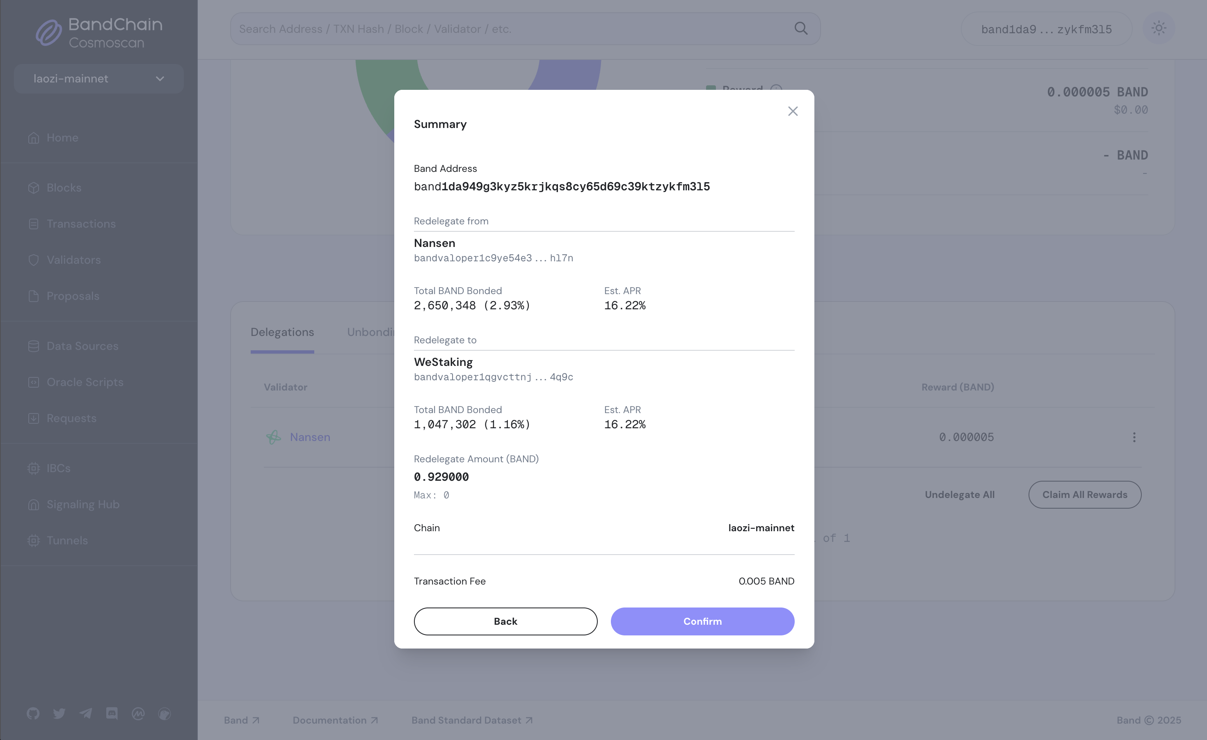Switch to the Delegations tab

pos(282,332)
